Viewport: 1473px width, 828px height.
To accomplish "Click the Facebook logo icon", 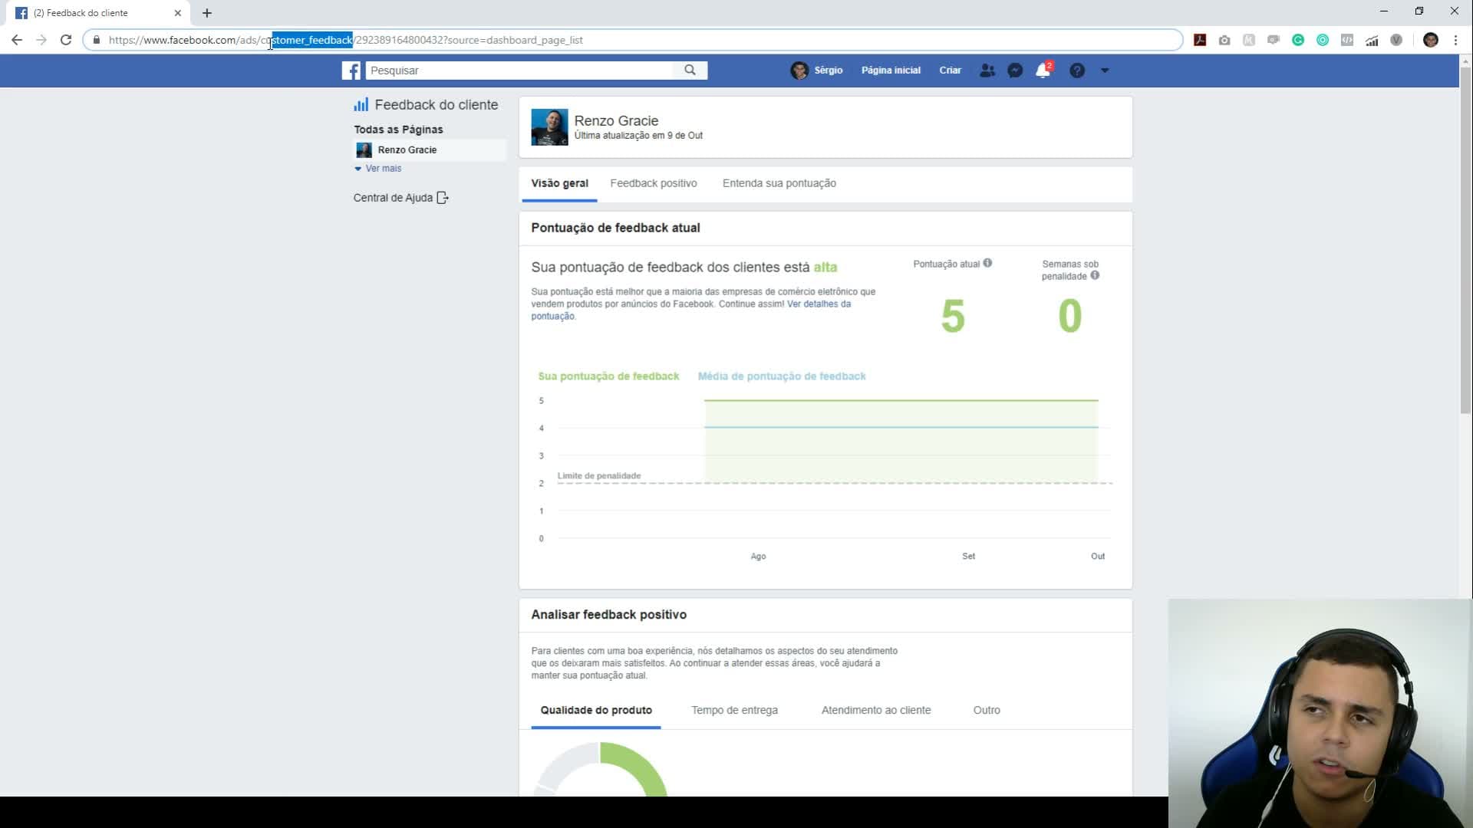I will pyautogui.click(x=351, y=71).
